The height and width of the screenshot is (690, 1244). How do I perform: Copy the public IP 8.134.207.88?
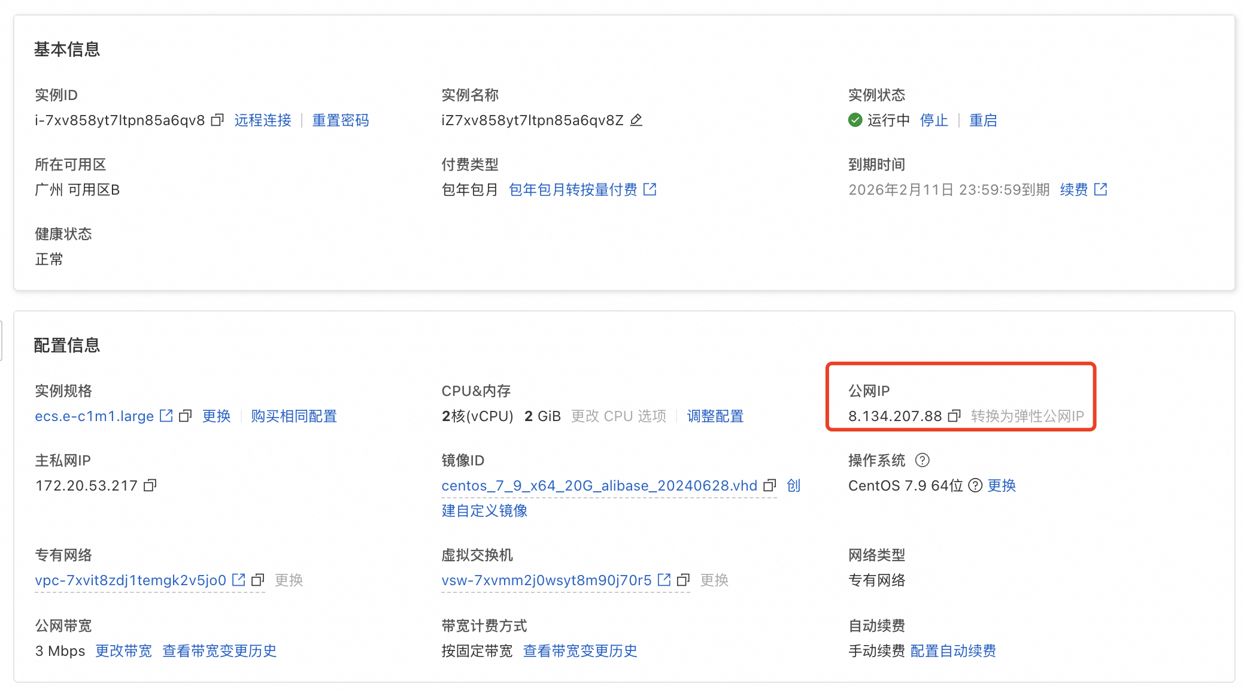[x=954, y=416]
